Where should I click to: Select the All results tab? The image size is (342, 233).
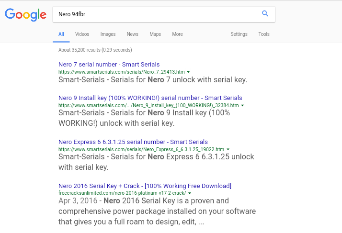pyautogui.click(x=61, y=34)
